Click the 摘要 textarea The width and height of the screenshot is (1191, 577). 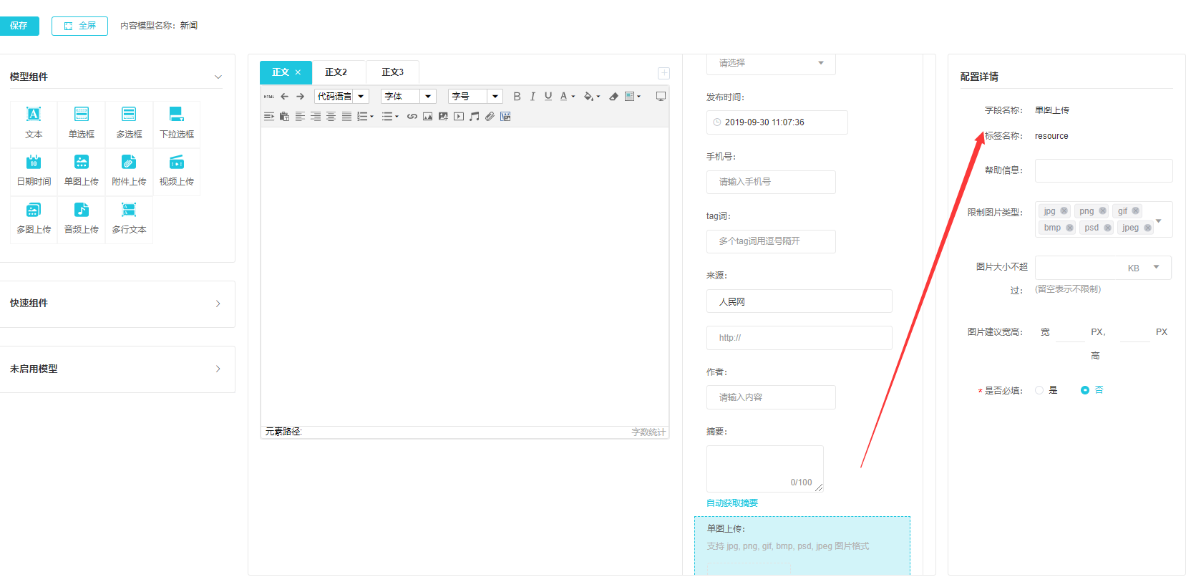pos(765,468)
